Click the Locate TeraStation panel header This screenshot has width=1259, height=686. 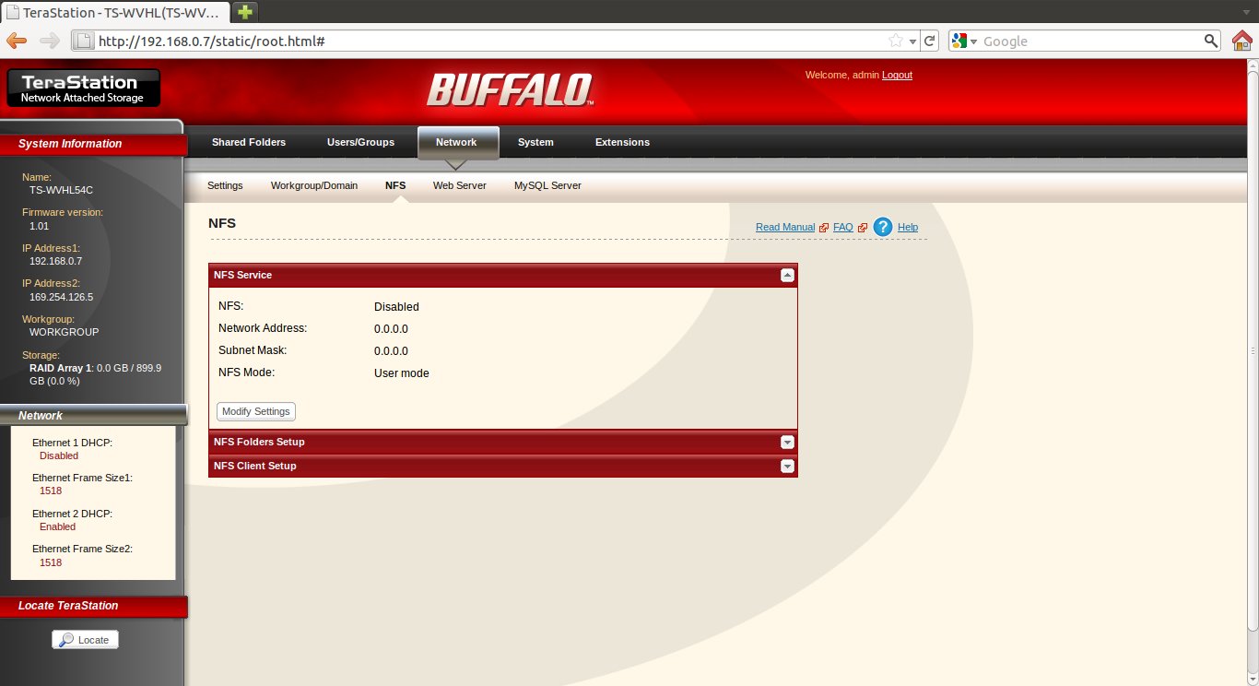pyautogui.click(x=92, y=606)
